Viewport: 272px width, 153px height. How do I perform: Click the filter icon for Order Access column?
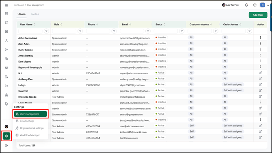[x=249, y=31]
